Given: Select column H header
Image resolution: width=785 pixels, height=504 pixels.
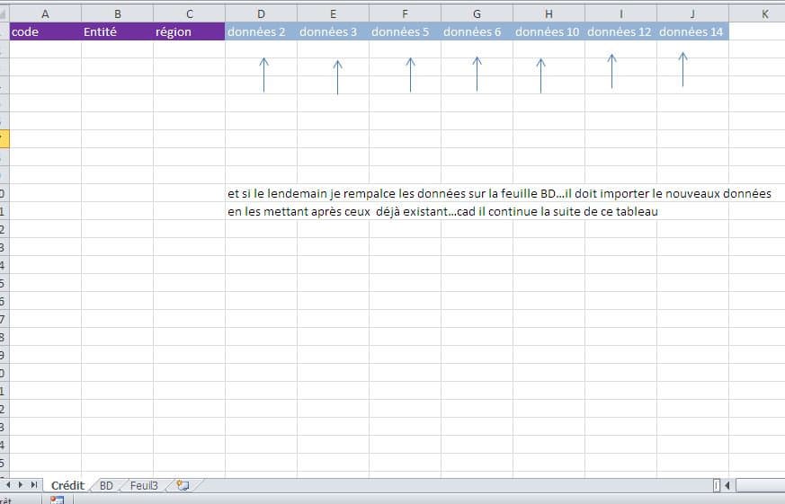Looking at the screenshot, I should point(549,14).
